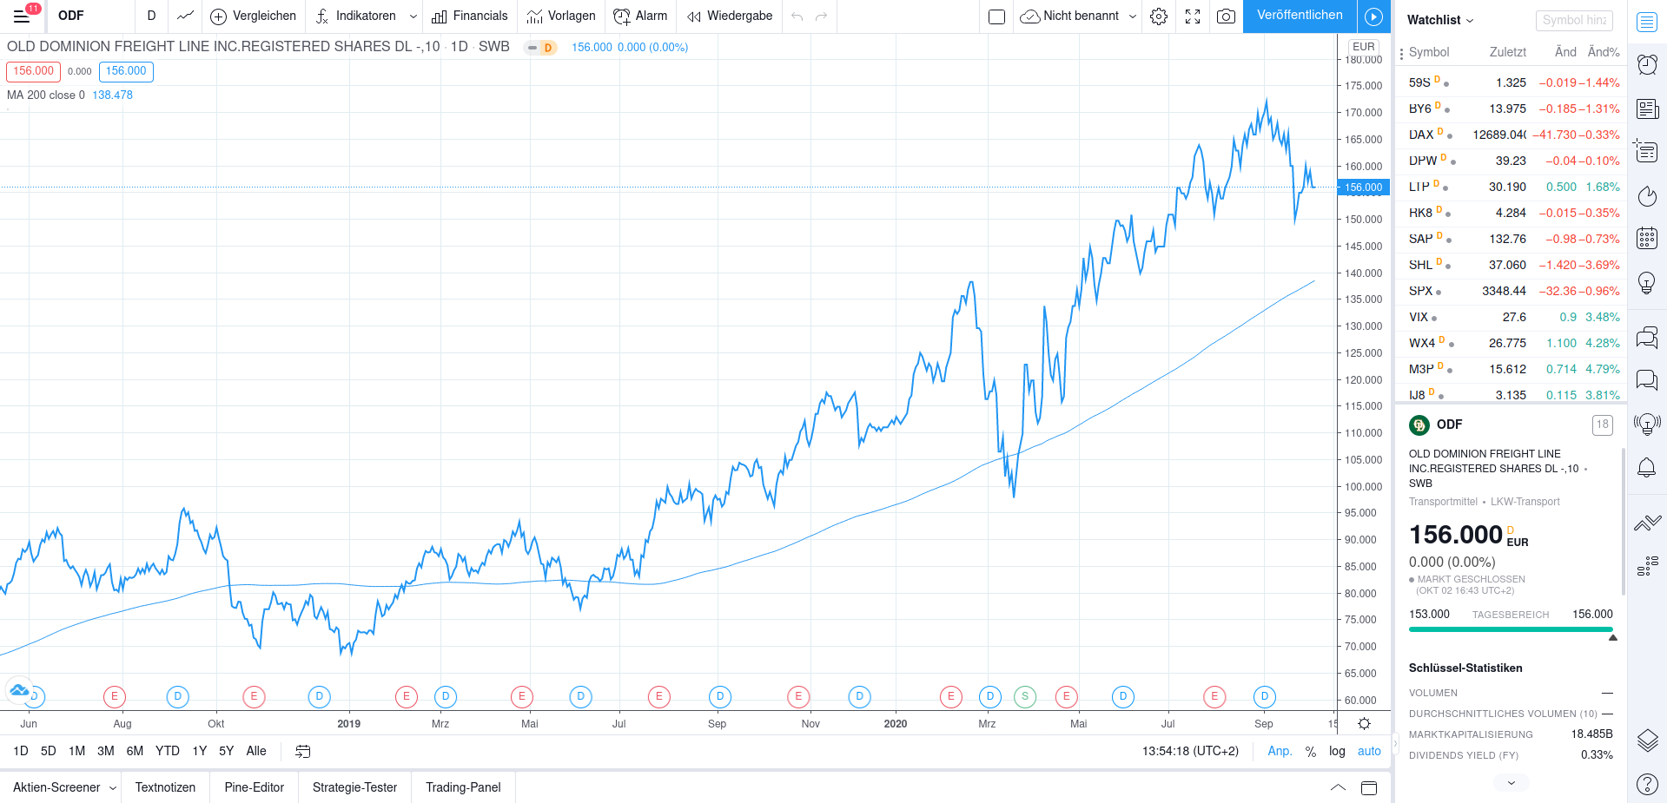Toggle percent scale '%'
Viewport: 1667px width, 803px height.
(1311, 752)
